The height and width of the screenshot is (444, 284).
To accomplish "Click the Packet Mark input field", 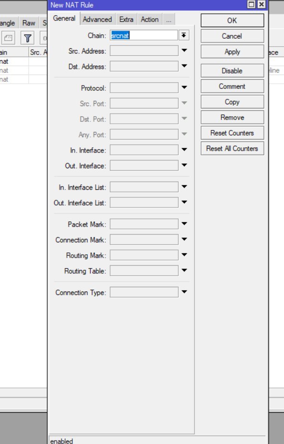I will coord(144,224).
